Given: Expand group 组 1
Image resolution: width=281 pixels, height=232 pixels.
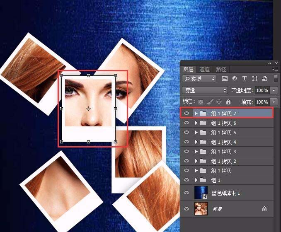Looking at the screenshot, I should (x=196, y=180).
